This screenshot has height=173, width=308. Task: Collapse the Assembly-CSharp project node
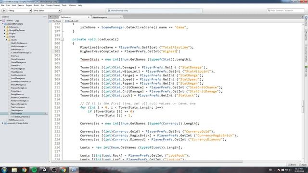point(3,24)
